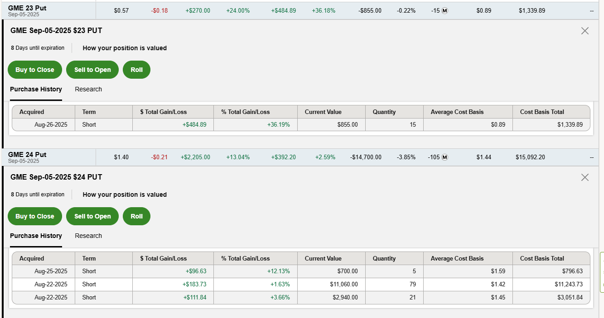Image resolution: width=604 pixels, height=318 pixels.
Task: Click the quantity 79 cell
Action: click(x=412, y=284)
